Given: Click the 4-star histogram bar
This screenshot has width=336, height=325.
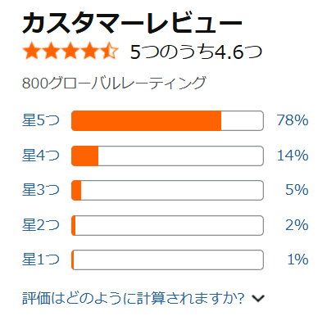Looking at the screenshot, I should tap(167, 156).
